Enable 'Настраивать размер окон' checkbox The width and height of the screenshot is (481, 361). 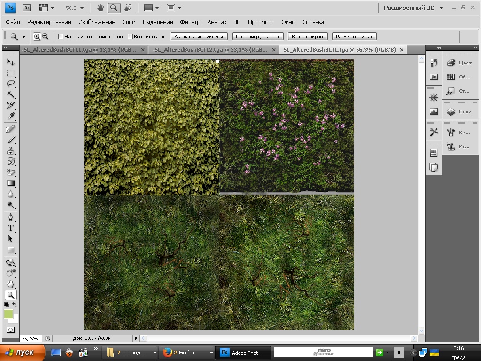tap(61, 36)
